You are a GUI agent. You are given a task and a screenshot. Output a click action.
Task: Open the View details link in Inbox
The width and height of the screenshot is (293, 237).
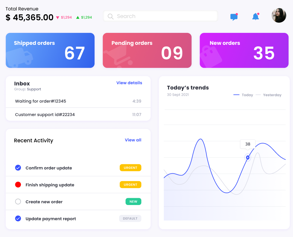tap(129, 83)
